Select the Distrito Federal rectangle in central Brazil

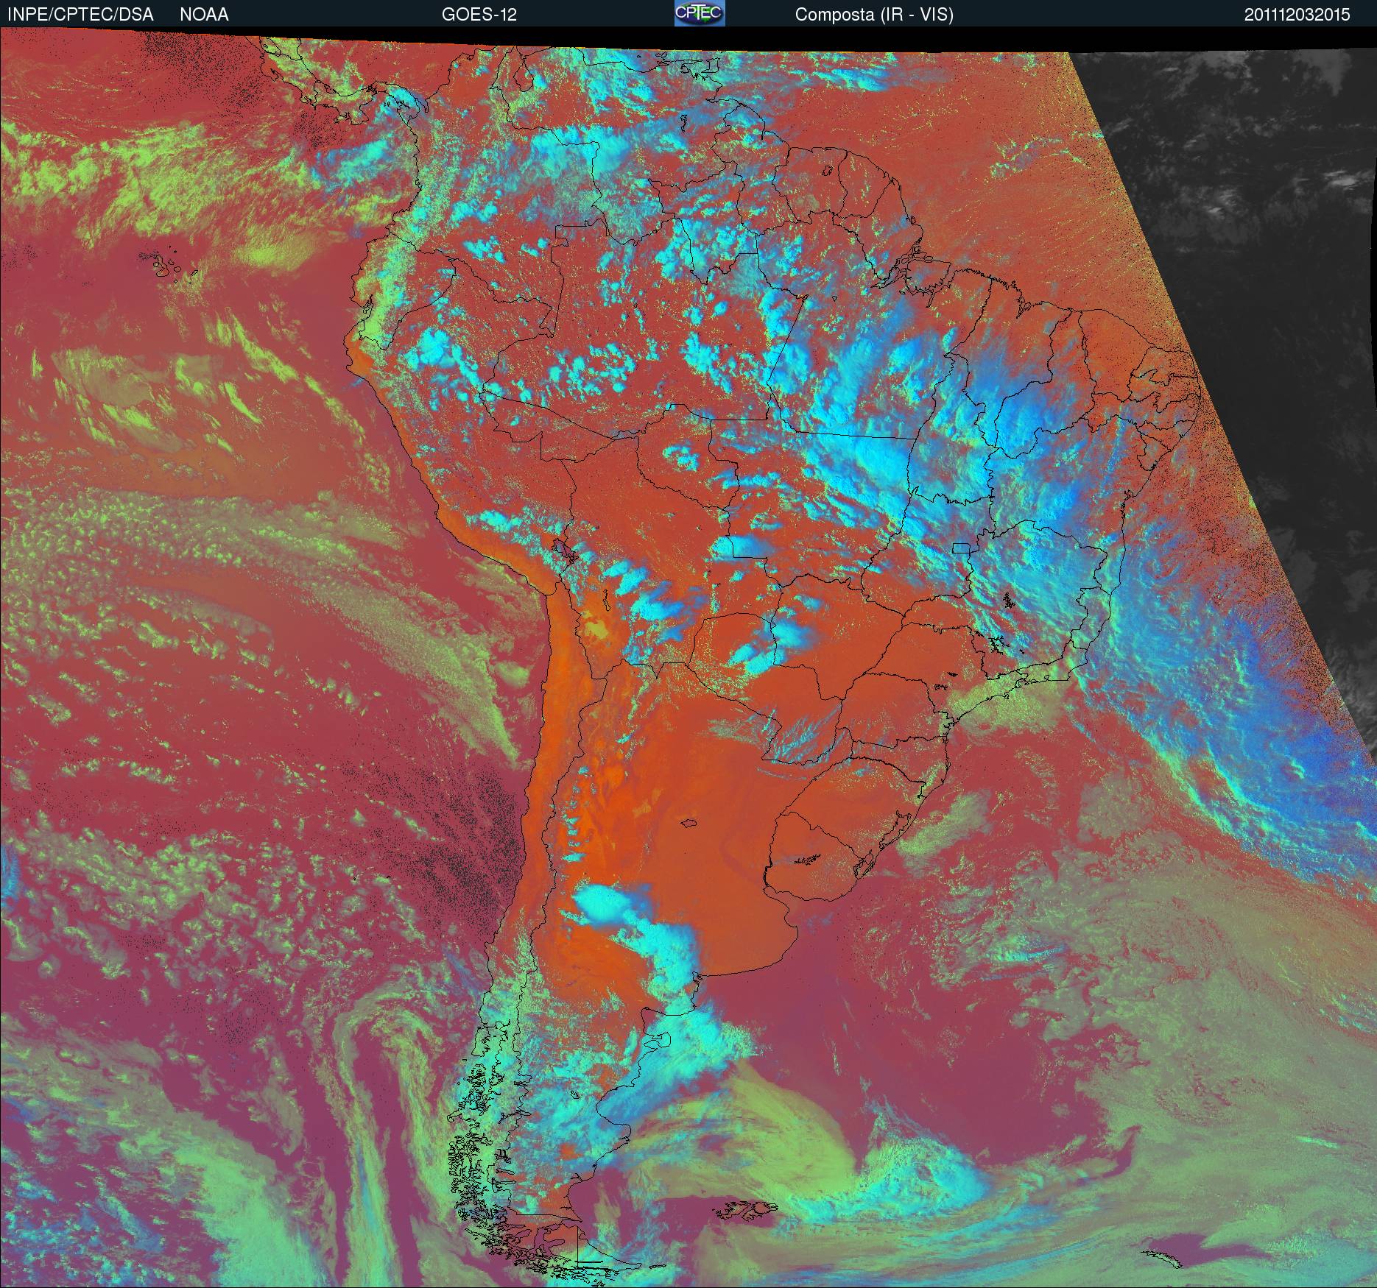pyautogui.click(x=961, y=547)
